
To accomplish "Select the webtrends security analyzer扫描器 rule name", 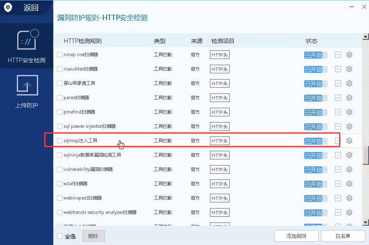I will pyautogui.click(x=100, y=212).
